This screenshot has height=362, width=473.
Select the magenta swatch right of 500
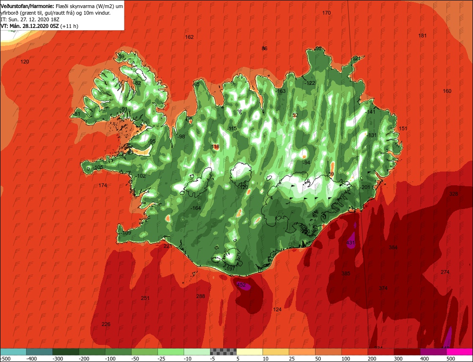459,352
